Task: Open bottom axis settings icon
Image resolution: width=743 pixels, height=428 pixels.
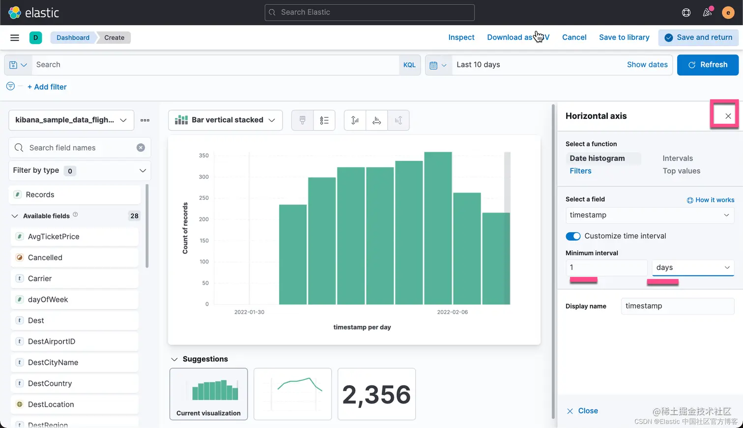Action: (x=377, y=120)
